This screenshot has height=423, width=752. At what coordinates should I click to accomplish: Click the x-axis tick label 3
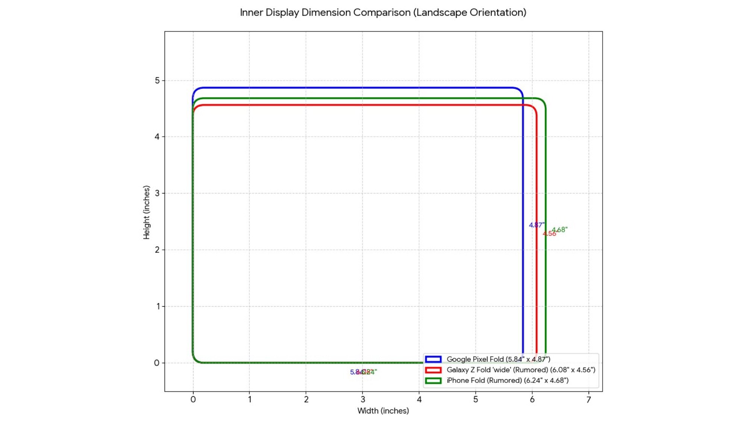click(x=362, y=399)
